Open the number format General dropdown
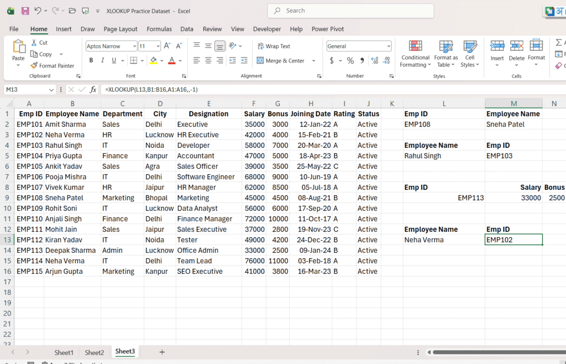 coord(389,46)
